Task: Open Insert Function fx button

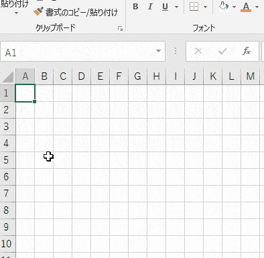Action: coord(247,51)
